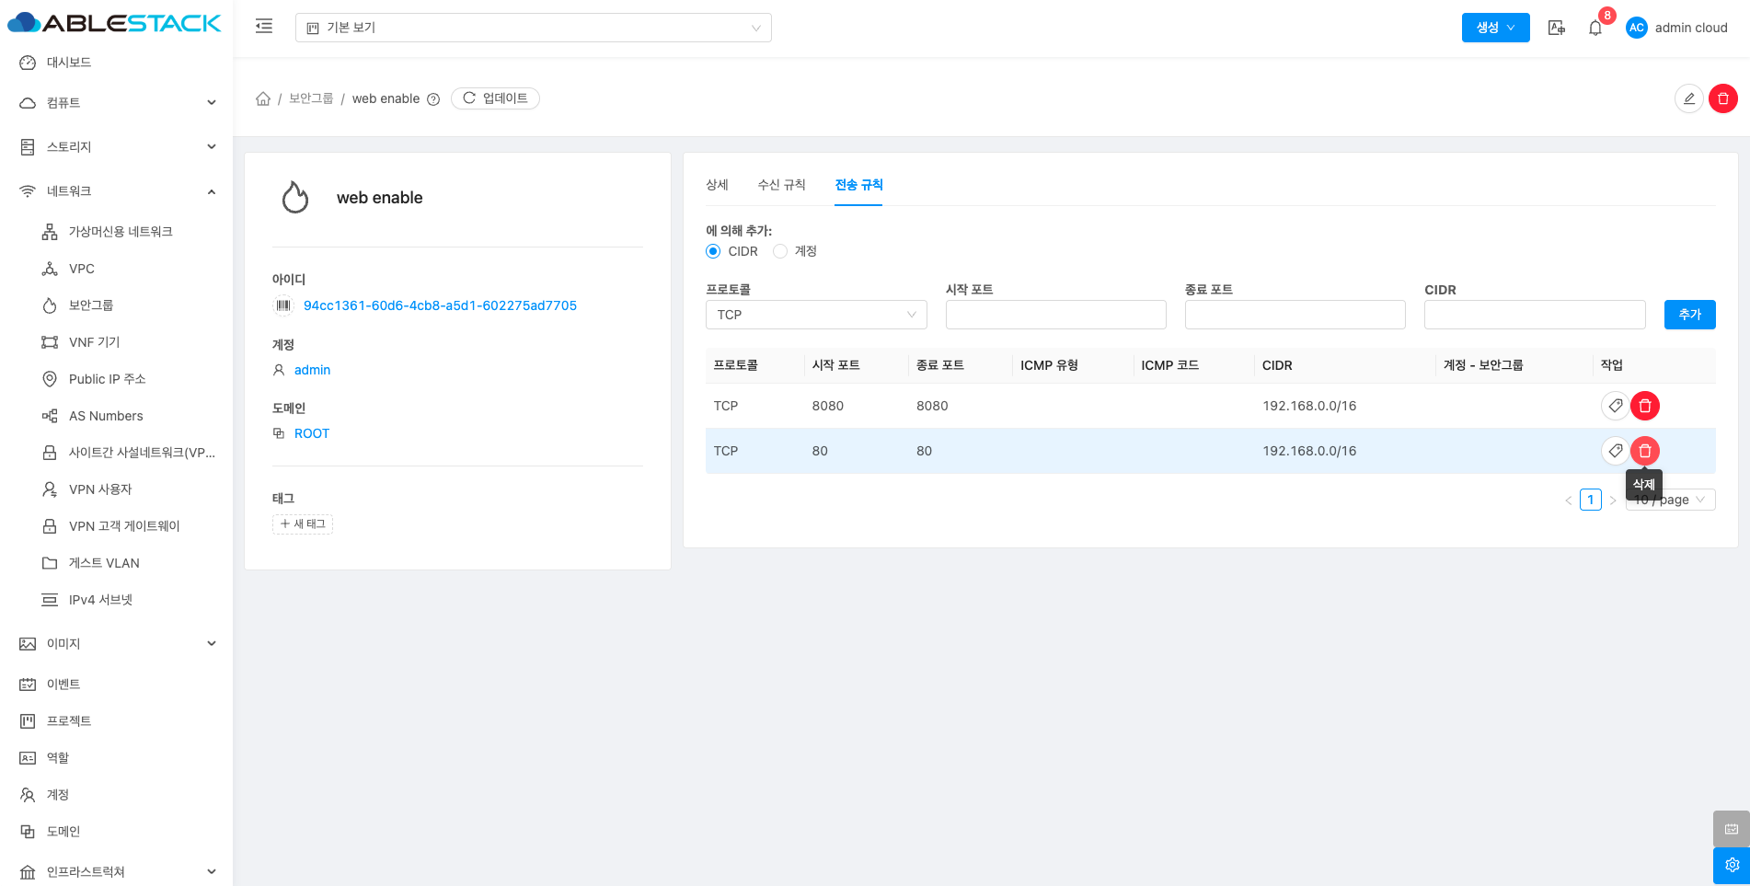Delete the TCP port 8080 rule
The height and width of the screenshot is (886, 1750).
coord(1644,406)
